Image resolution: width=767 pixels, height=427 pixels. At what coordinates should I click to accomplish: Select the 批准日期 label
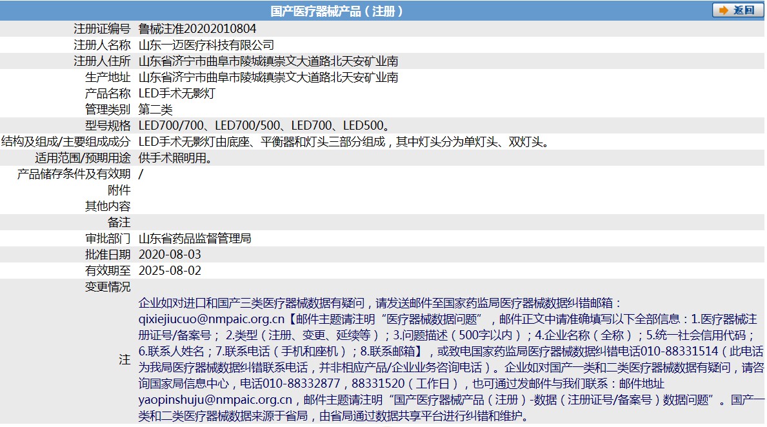click(x=108, y=255)
